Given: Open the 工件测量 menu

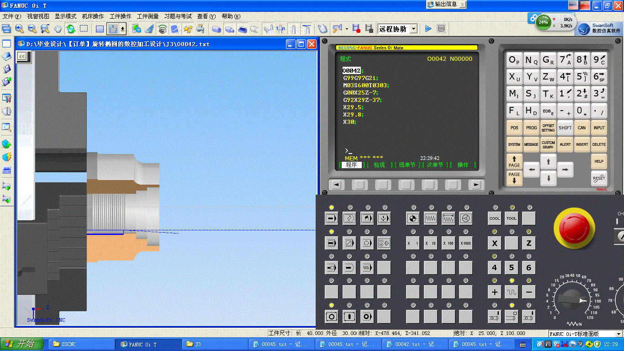Looking at the screenshot, I should click(148, 16).
